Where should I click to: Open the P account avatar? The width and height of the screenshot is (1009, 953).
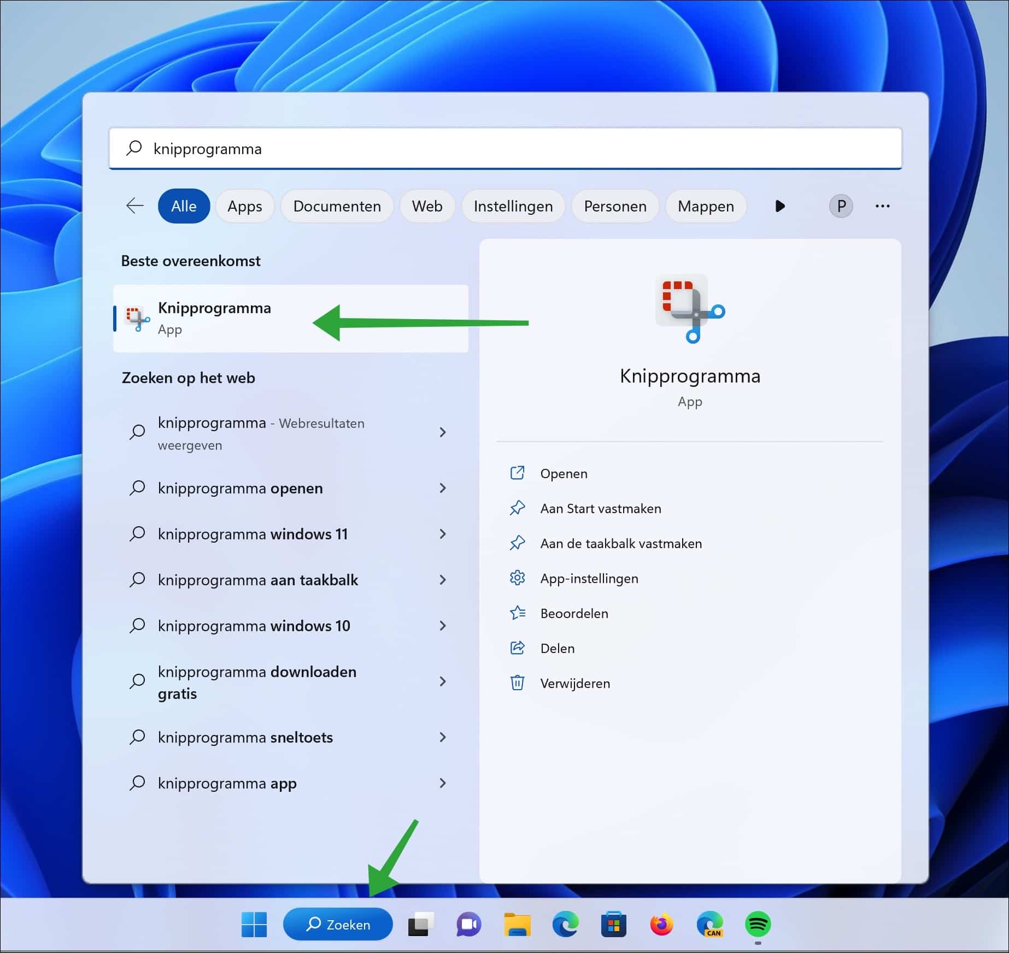(x=841, y=206)
